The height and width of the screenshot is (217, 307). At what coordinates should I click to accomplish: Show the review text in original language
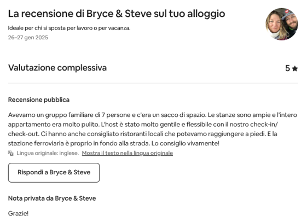tap(128, 153)
